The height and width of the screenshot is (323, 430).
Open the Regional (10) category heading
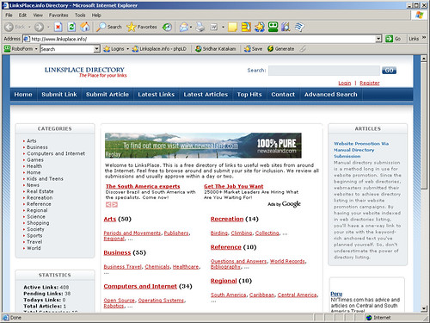(x=224, y=281)
